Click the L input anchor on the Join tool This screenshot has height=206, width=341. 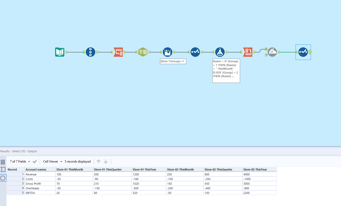coord(266,49)
